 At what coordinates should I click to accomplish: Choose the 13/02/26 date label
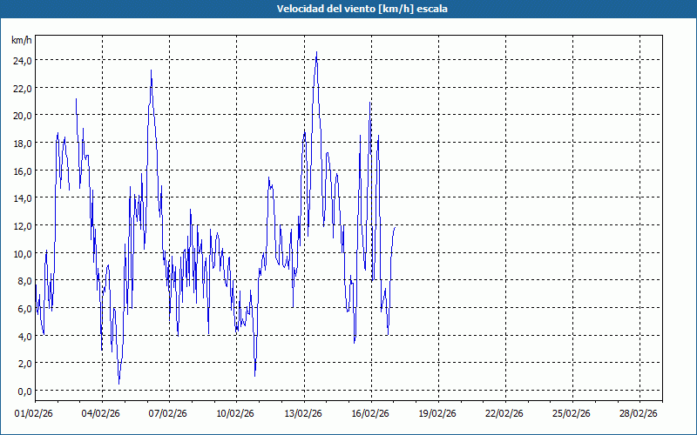point(303,414)
